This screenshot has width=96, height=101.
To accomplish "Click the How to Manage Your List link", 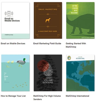I will point(13,96).
